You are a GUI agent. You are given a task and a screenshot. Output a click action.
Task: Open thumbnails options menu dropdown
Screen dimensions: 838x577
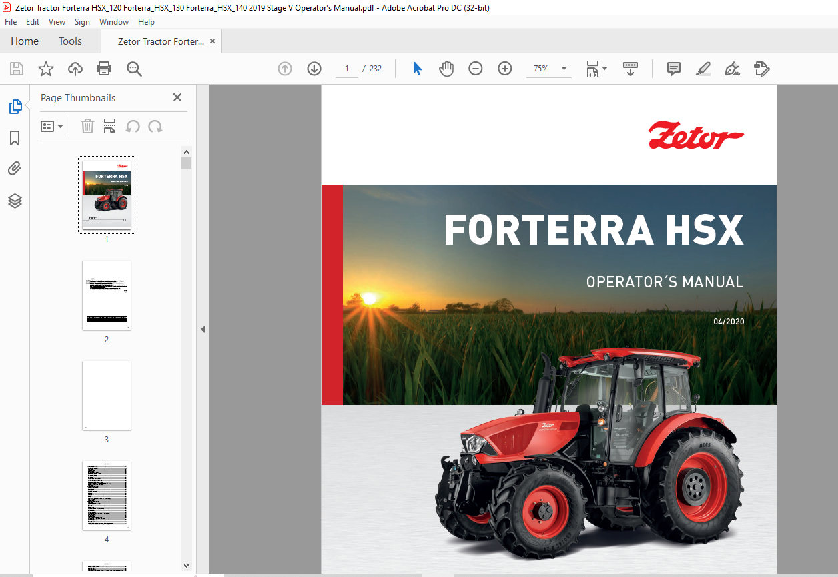tap(52, 126)
